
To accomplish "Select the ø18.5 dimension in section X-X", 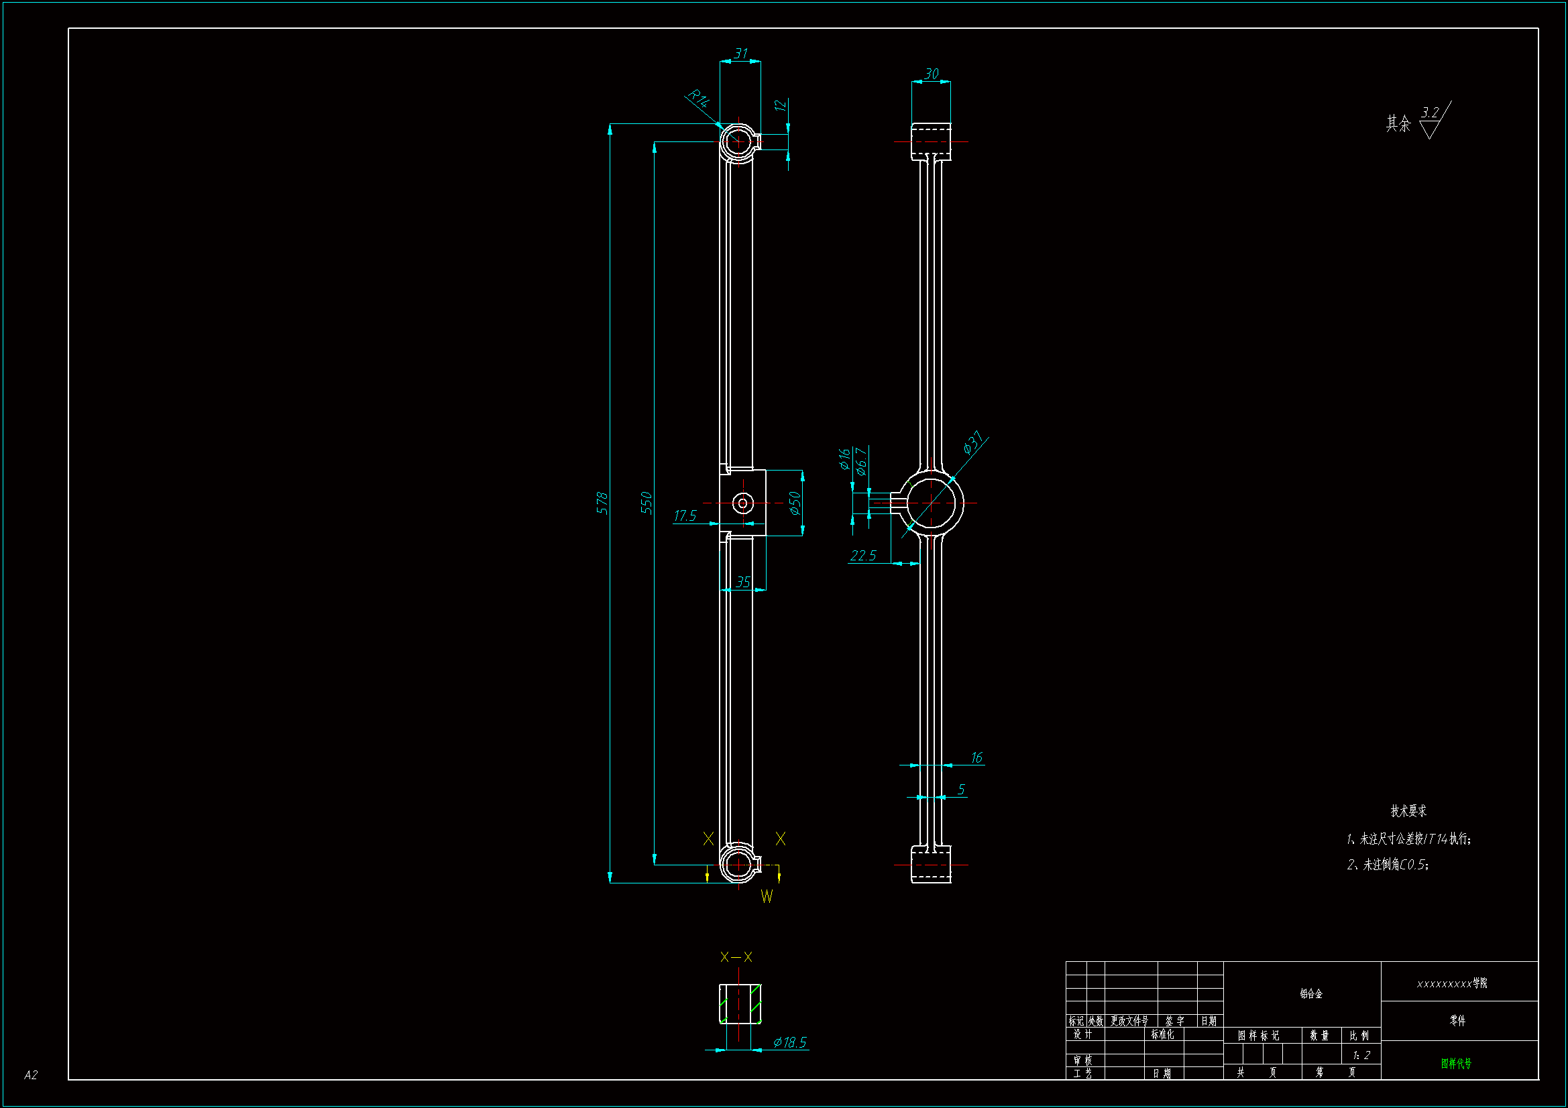I will coord(789,1042).
